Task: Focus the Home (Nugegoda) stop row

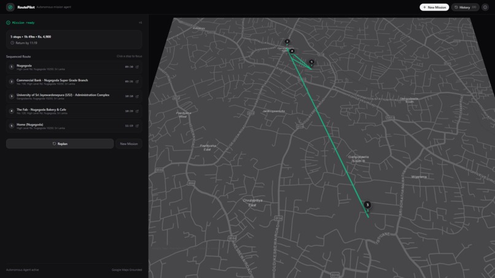Action: (74, 126)
